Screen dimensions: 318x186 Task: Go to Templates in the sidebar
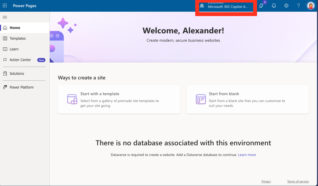tap(18, 38)
